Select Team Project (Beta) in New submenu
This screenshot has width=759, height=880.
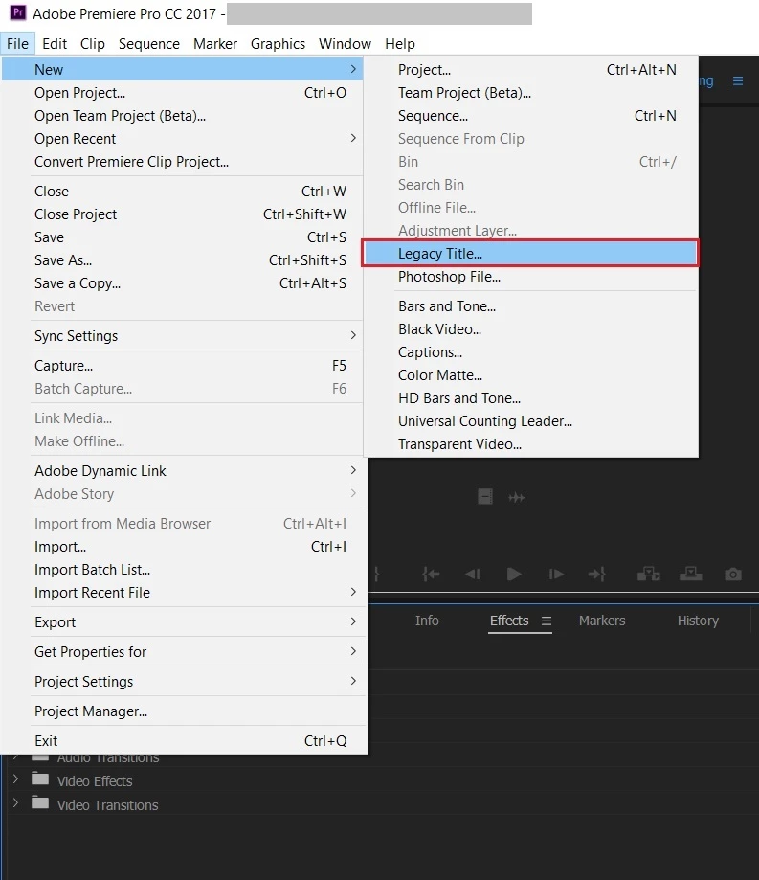530,93
